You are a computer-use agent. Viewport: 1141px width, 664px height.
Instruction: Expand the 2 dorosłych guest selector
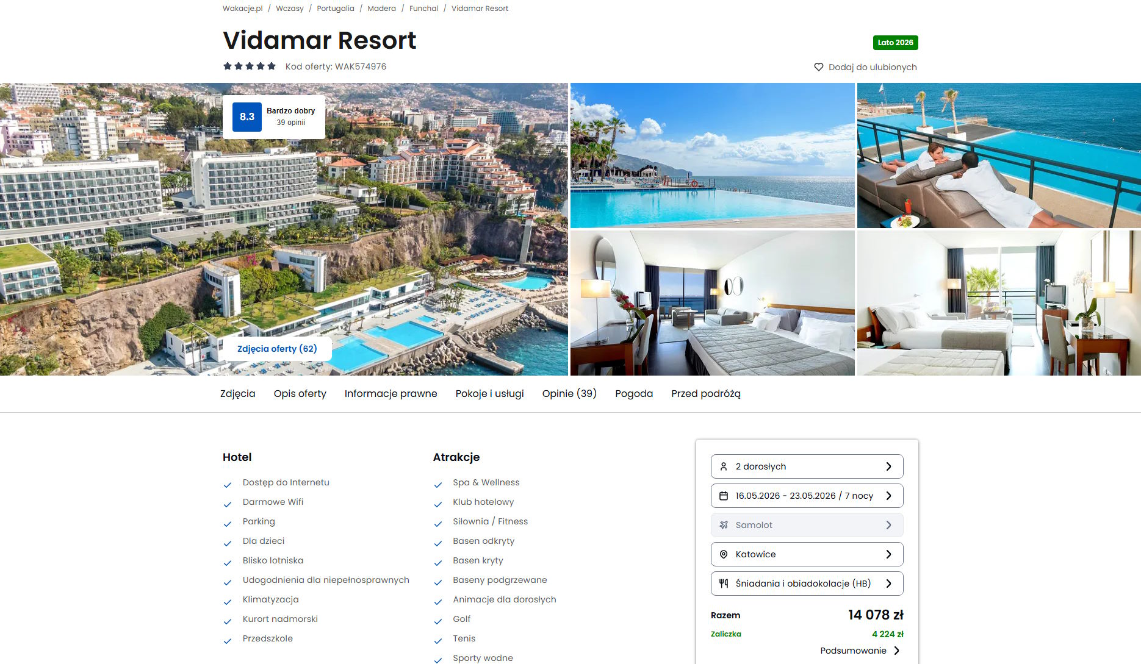click(x=807, y=466)
